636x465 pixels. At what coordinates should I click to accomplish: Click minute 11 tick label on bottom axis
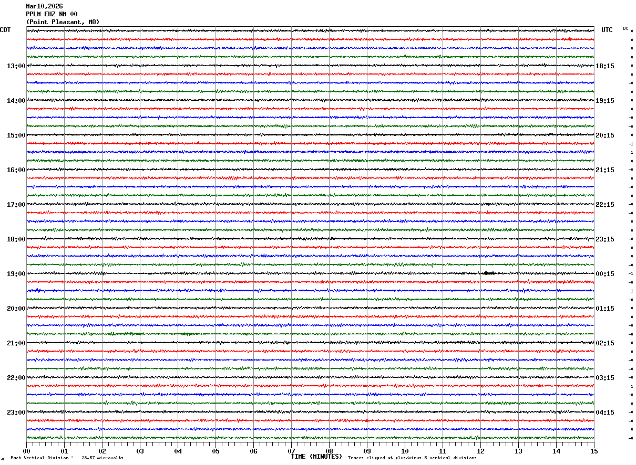click(x=443, y=451)
